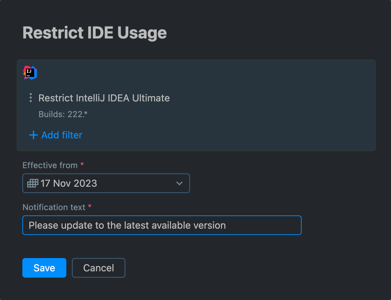Save the IDE restriction
This screenshot has height=300, width=391.
pyautogui.click(x=44, y=267)
